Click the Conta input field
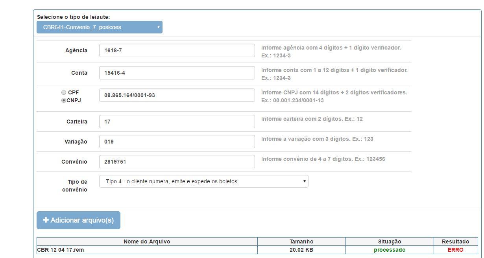This screenshot has width=484, height=258. point(177,73)
